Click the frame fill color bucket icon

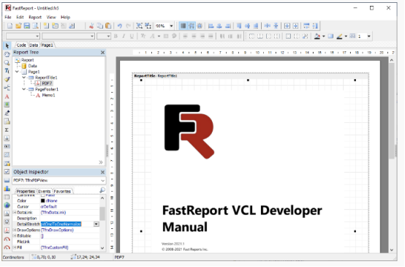[x=317, y=37]
